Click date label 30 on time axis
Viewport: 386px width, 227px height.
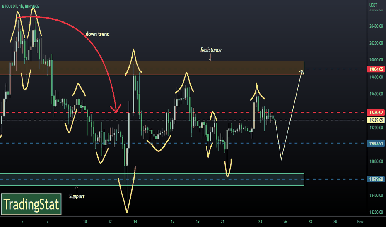[335, 222]
